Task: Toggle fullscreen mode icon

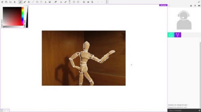Action: pyautogui.click(x=107, y=2)
